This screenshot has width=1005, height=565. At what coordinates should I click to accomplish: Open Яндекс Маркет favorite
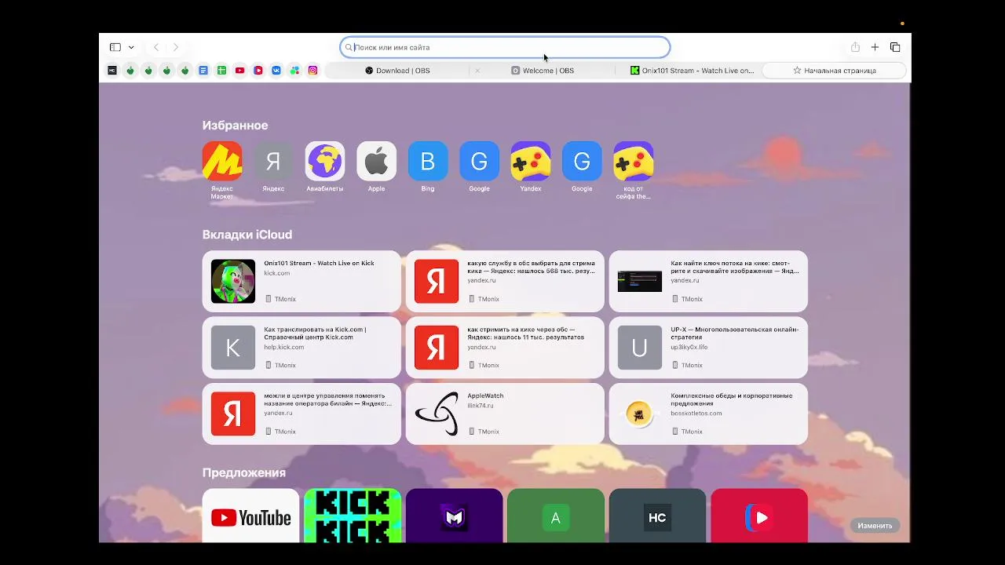222,169
